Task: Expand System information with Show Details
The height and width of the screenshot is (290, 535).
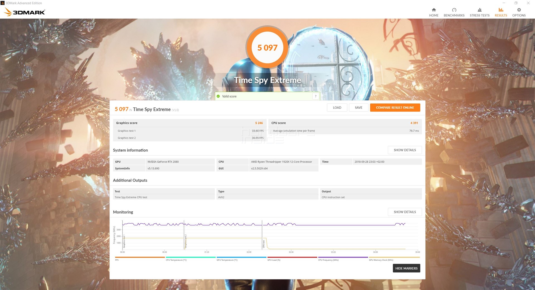Action: [x=404, y=150]
